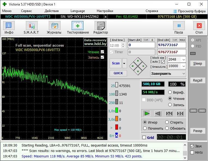Image resolution: width=208 pixels, height=161 pixels.
Task: Enable the Grid checkbox
Action: (x=144, y=138)
